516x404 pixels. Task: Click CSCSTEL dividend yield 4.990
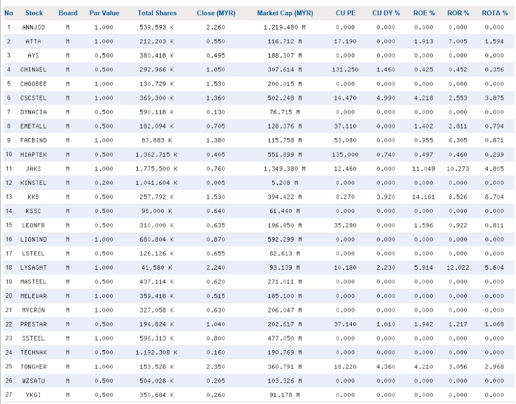pyautogui.click(x=385, y=98)
